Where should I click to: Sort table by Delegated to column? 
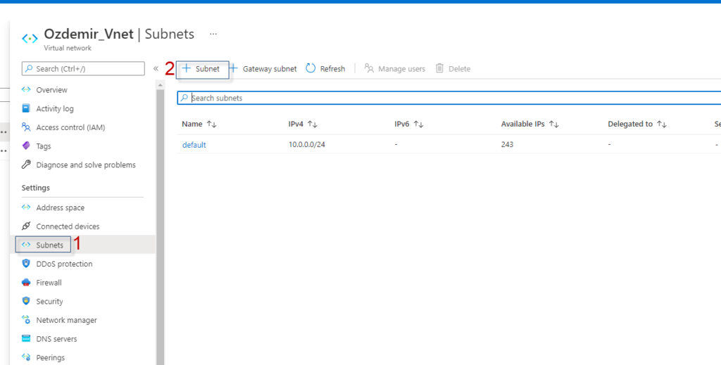[637, 124]
